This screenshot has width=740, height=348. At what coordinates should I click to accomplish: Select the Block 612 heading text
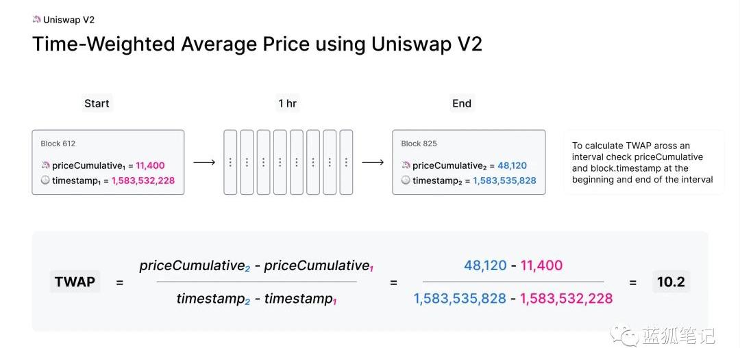58,144
